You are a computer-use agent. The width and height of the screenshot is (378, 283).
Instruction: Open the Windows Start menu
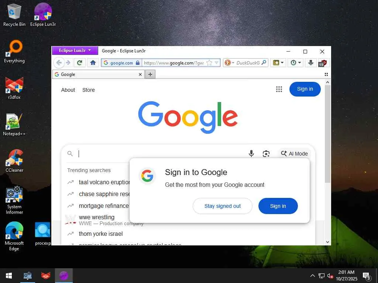point(9,276)
